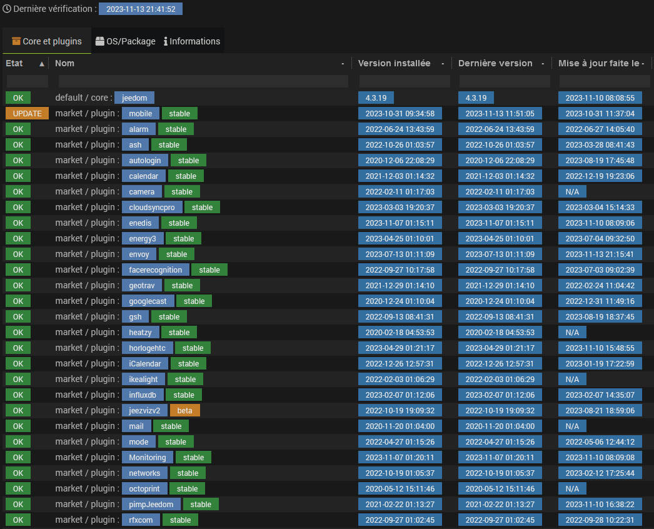The width and height of the screenshot is (654, 529).
Task: Select the Monitoring plugin name label
Action: coord(148,457)
